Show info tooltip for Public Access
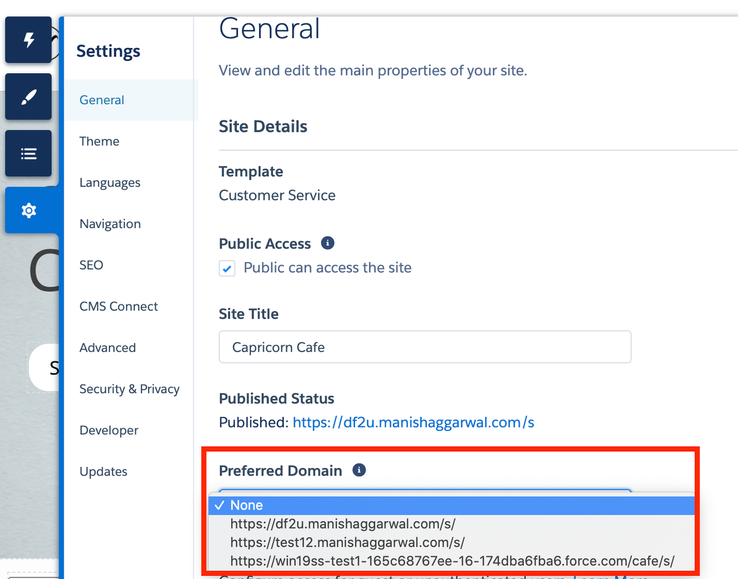Viewport: 738px width, 579px height. tap(327, 243)
